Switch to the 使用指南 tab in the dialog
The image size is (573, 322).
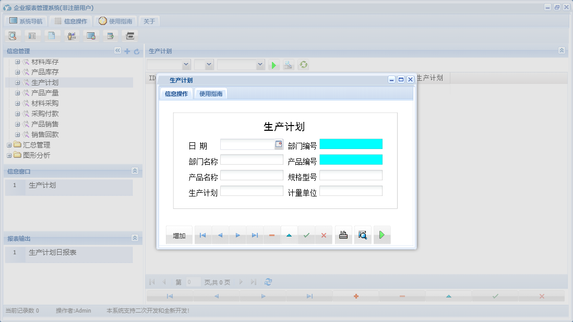pyautogui.click(x=210, y=94)
